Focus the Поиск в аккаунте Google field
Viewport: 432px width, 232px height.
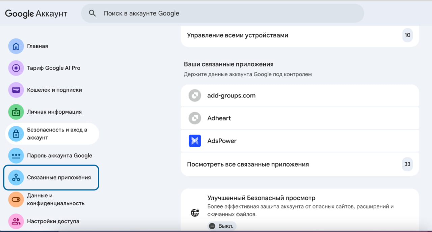[223, 13]
